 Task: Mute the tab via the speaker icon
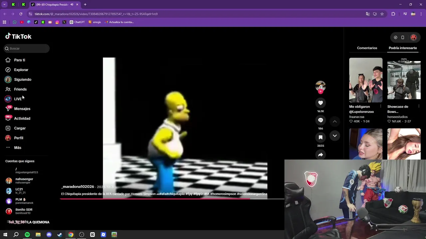point(72,5)
